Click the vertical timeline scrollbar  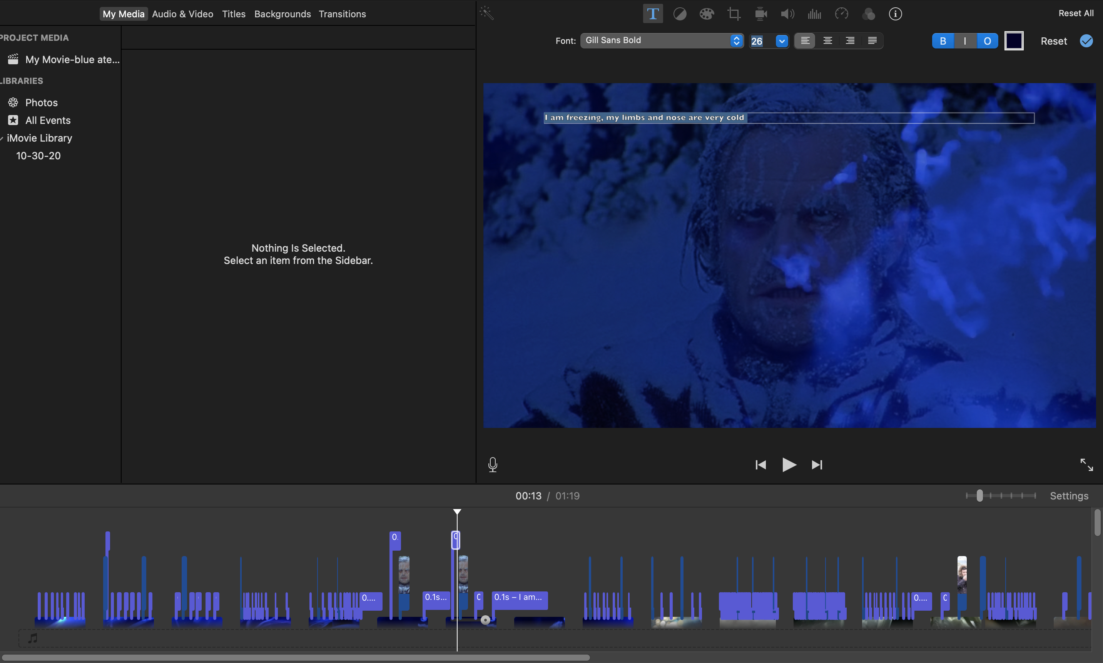click(x=1097, y=522)
